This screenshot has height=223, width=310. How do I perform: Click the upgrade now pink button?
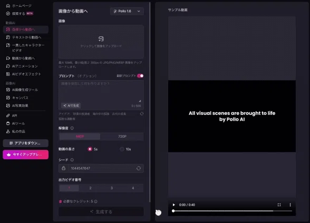click(26, 154)
